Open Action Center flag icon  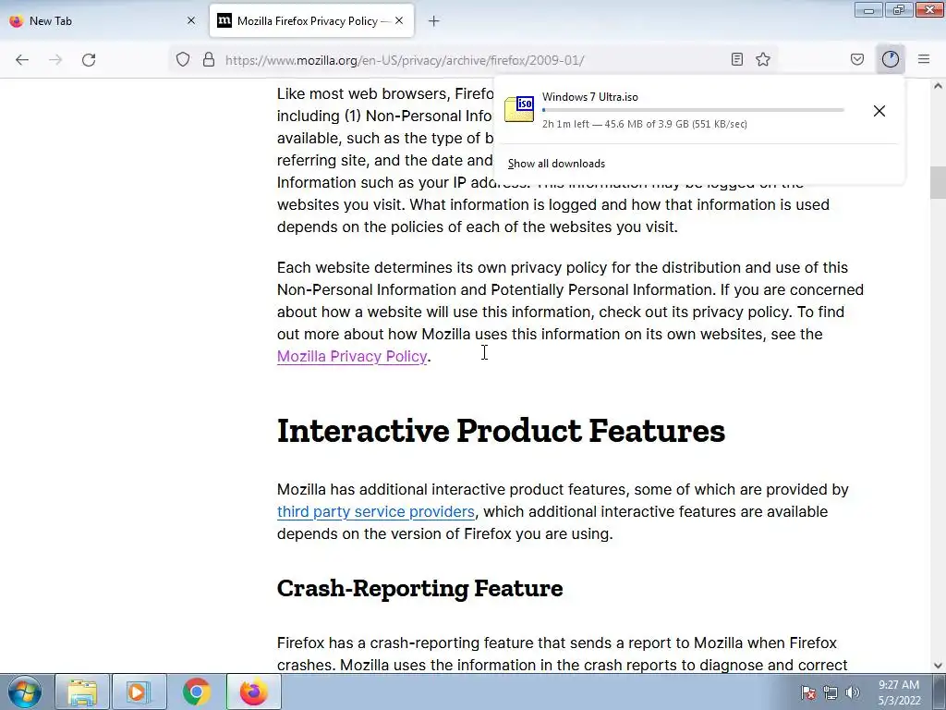[808, 692]
